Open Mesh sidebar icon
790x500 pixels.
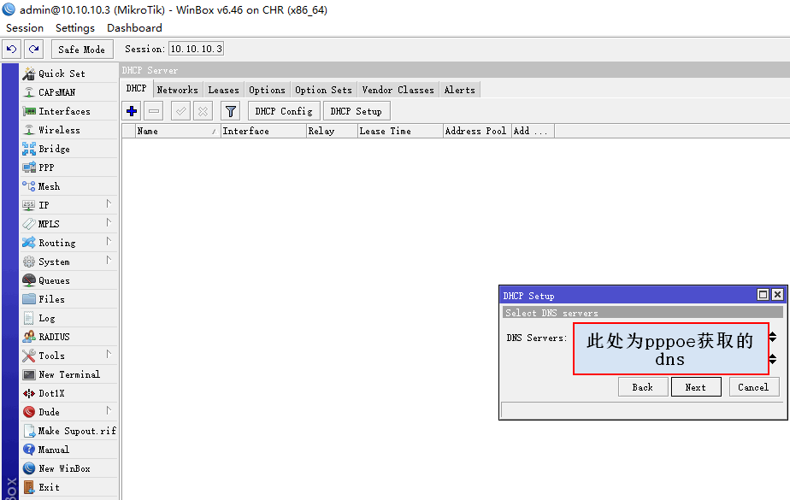pyautogui.click(x=29, y=186)
